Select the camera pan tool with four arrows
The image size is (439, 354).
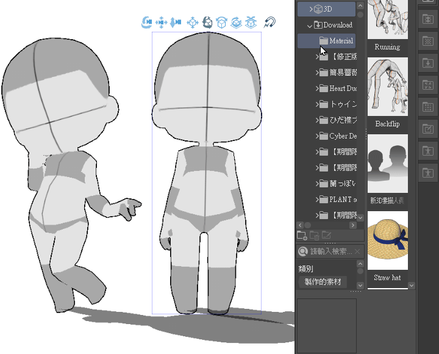[x=161, y=23]
